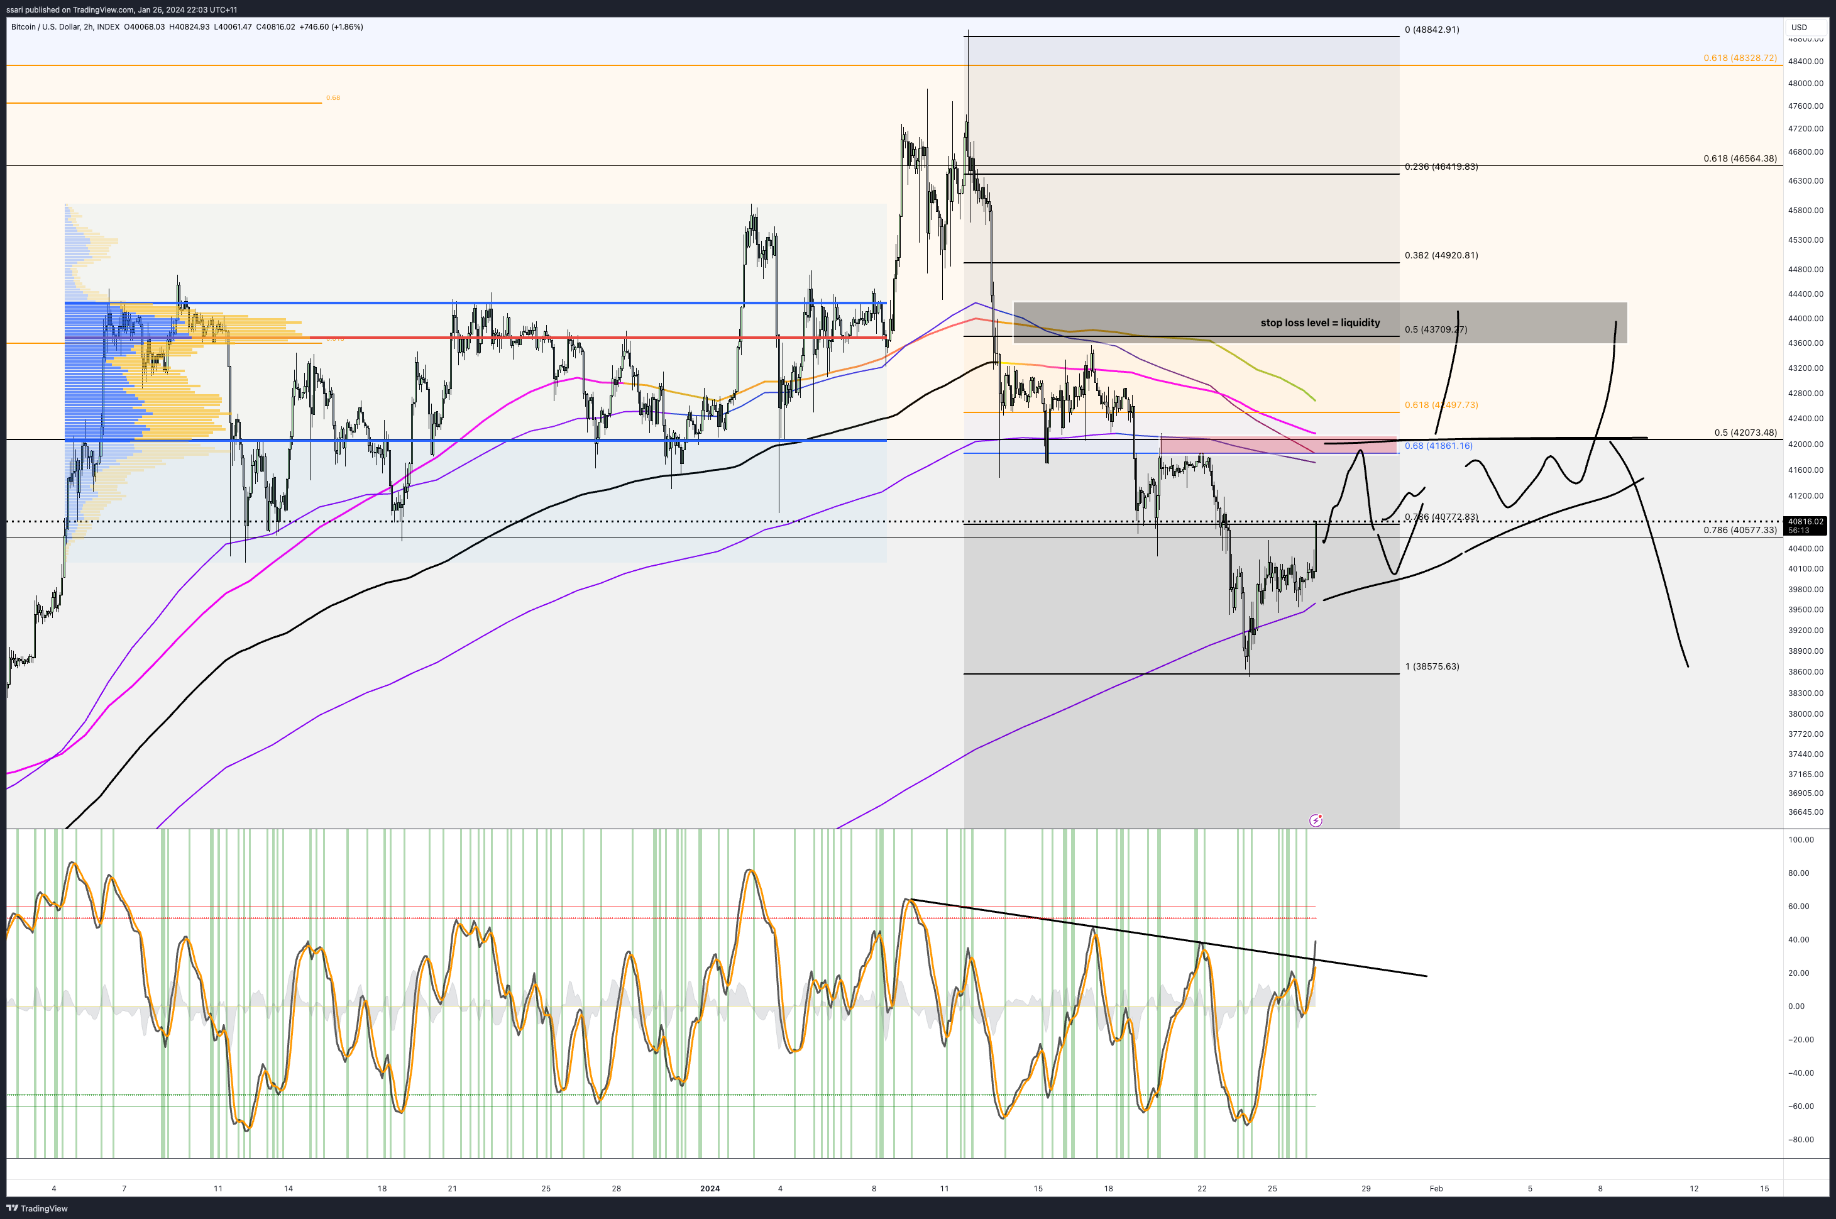1836x1219 pixels.
Task: Select the Fib label '0 (48842.91)'
Action: pyautogui.click(x=1432, y=30)
